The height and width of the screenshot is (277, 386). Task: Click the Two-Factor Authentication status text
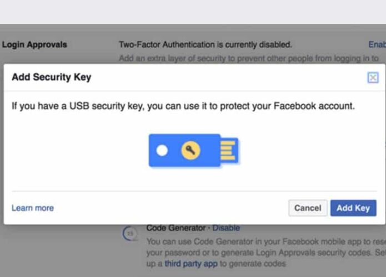(x=205, y=45)
